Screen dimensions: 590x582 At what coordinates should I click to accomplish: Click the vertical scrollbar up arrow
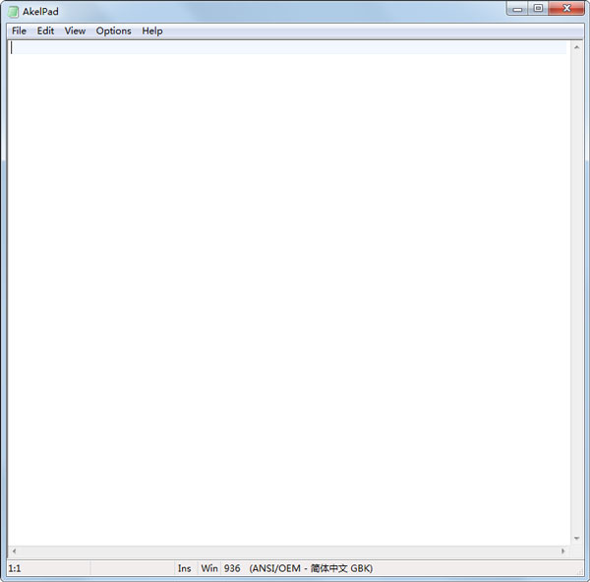click(x=576, y=47)
